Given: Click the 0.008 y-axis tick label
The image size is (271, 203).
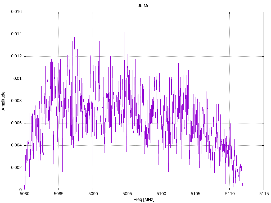Looking at the screenshot, I should 16,101.
